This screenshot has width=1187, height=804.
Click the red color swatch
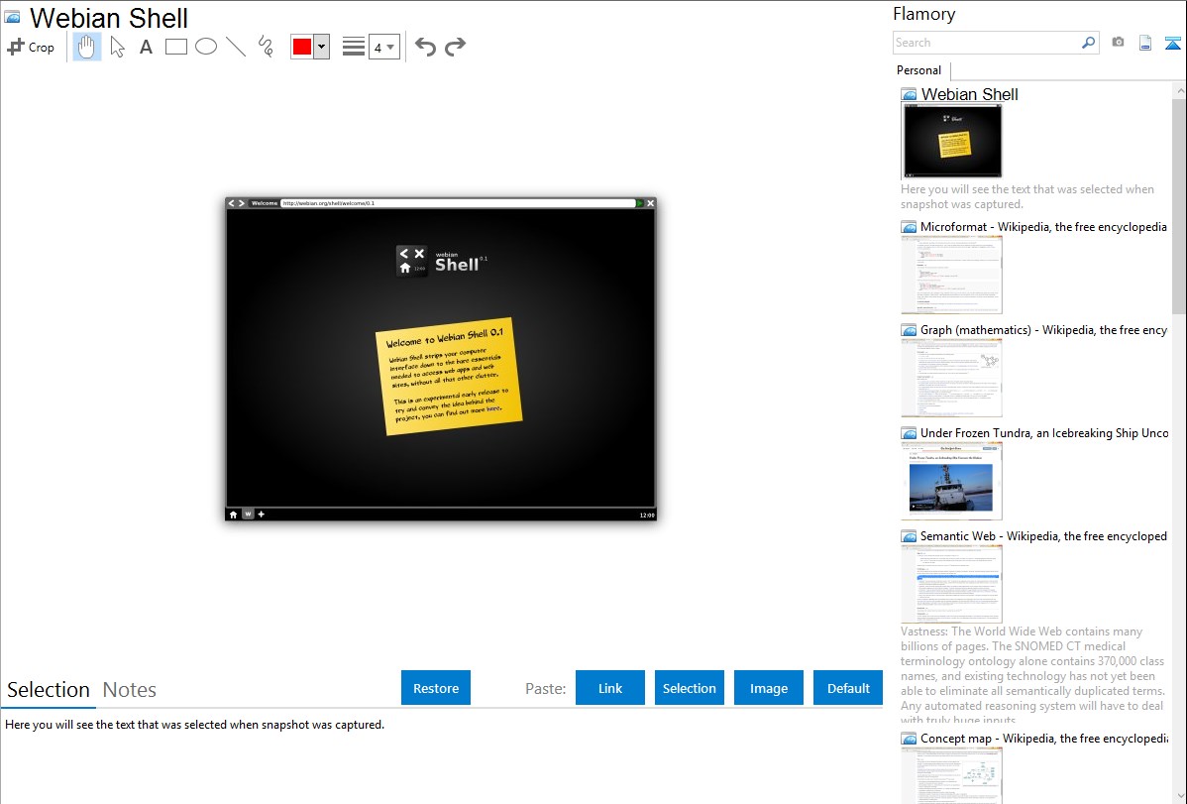(302, 47)
